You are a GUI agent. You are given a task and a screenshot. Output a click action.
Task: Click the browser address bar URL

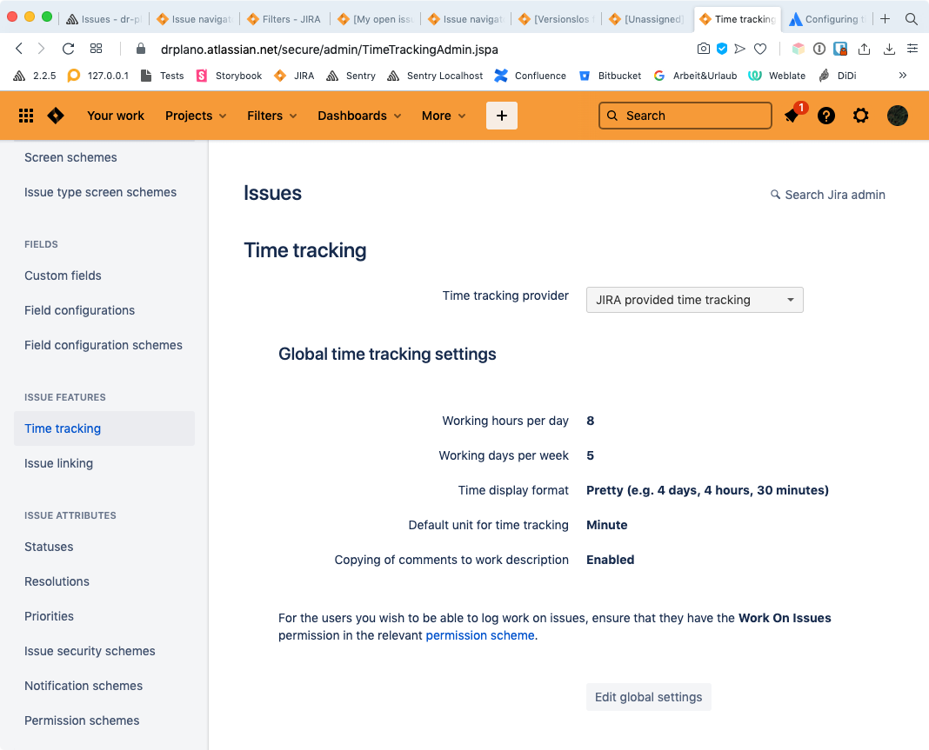pyautogui.click(x=330, y=50)
